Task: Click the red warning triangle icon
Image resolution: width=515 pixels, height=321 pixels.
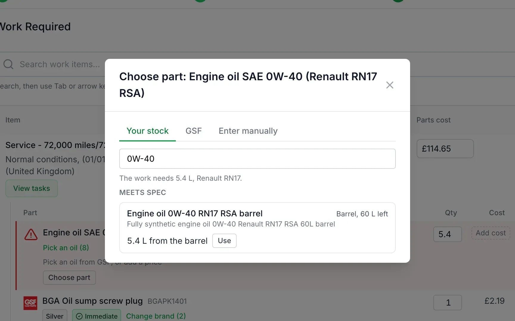Action: 31,235
